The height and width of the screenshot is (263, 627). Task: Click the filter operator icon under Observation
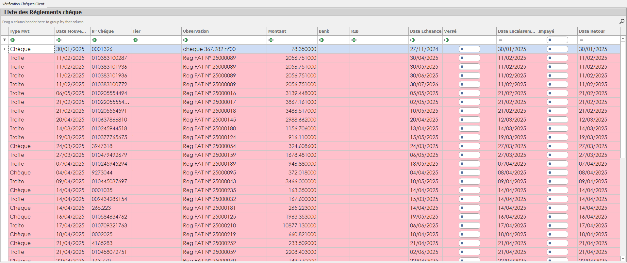click(x=186, y=40)
